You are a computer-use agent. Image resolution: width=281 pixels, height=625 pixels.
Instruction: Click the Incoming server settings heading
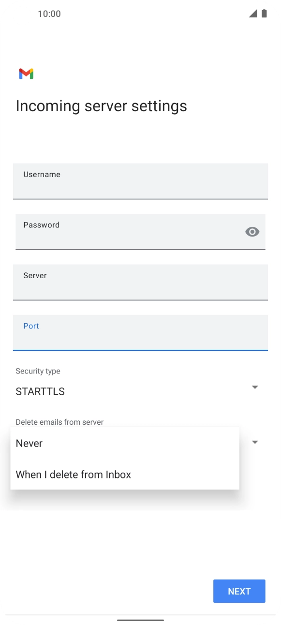click(x=101, y=106)
